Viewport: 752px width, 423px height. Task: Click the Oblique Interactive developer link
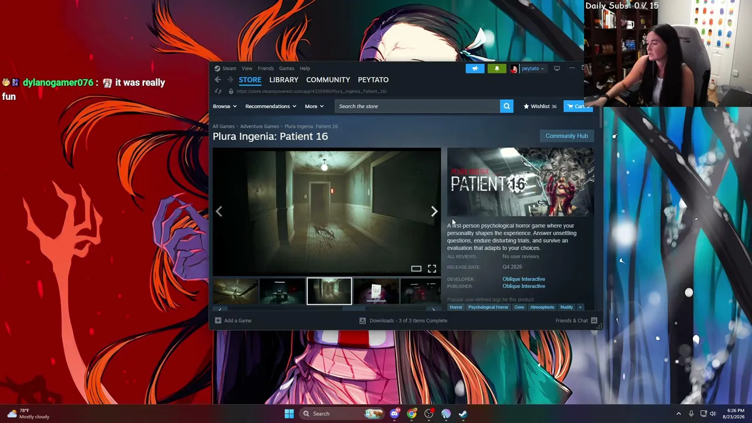[x=523, y=279]
